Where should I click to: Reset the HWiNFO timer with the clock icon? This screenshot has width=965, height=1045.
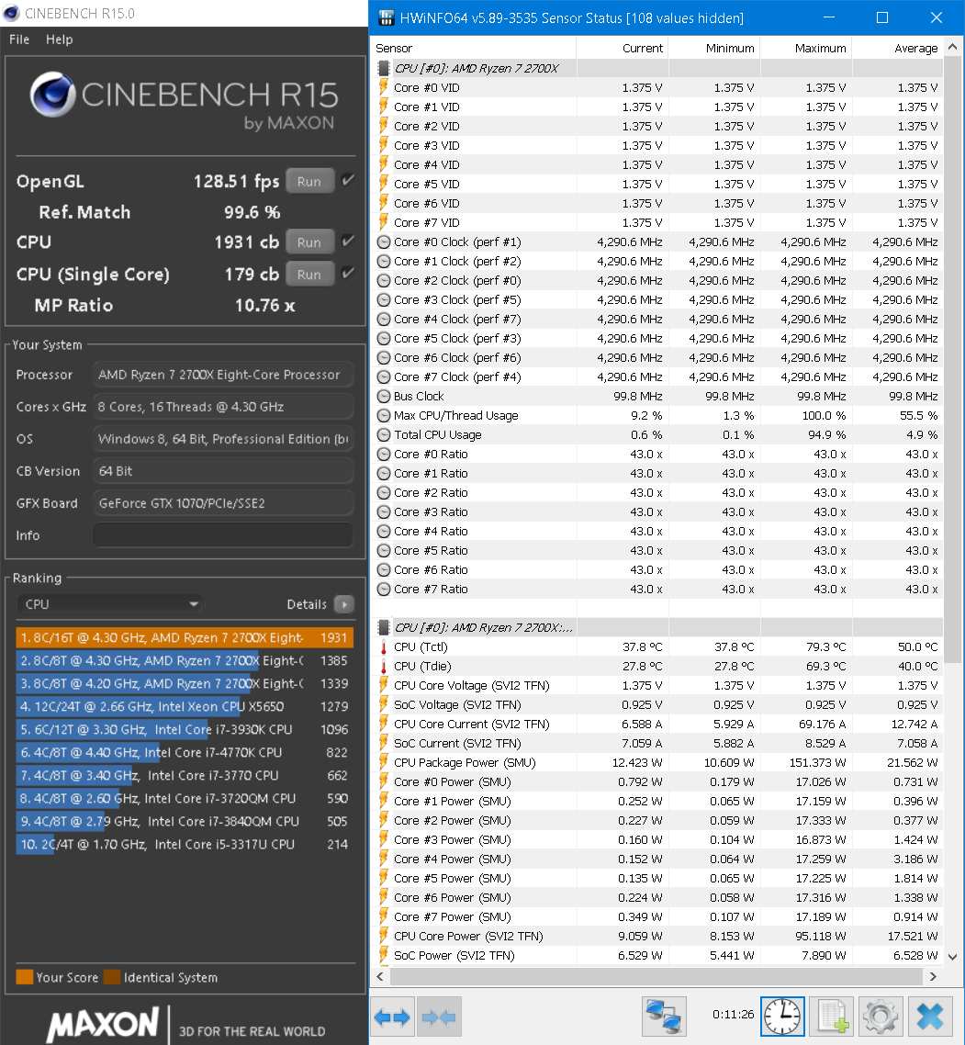point(781,1017)
